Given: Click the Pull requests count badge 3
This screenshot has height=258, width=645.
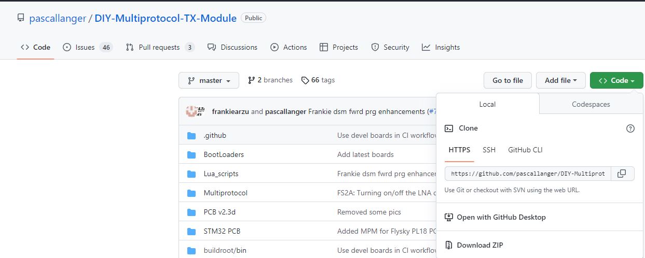Looking at the screenshot, I should point(189,47).
